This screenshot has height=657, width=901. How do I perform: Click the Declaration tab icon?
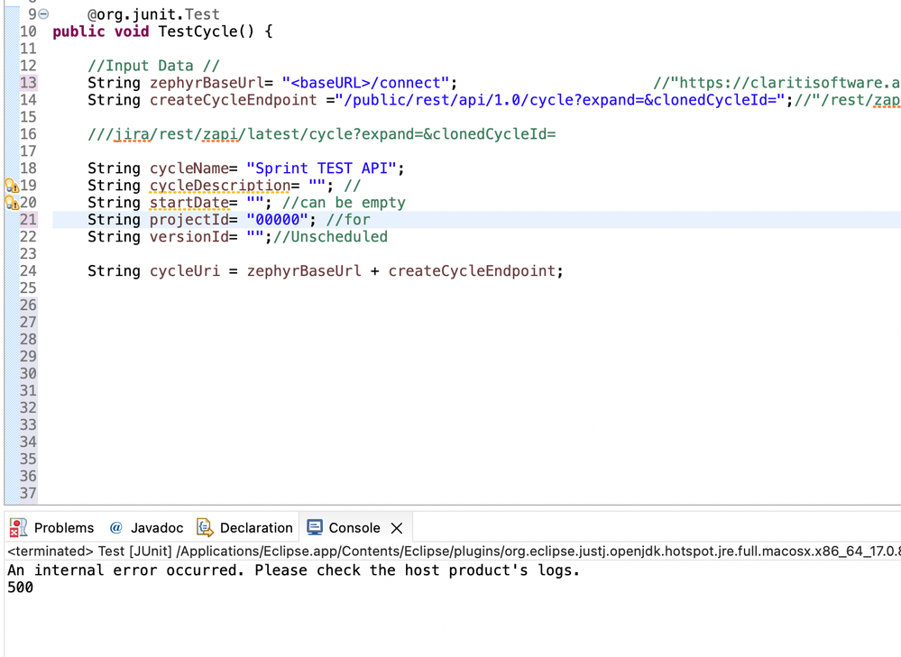click(205, 527)
